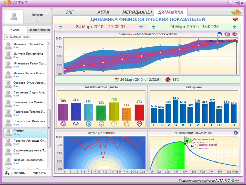
Task: Click the sound icon in status bar
Action: pos(238,180)
